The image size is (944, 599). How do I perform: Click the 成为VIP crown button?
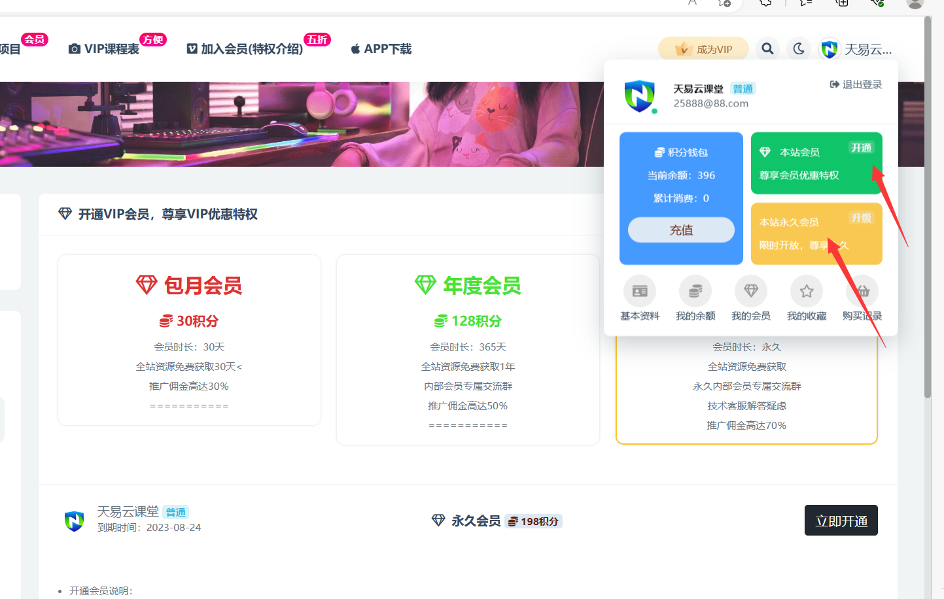pos(703,49)
